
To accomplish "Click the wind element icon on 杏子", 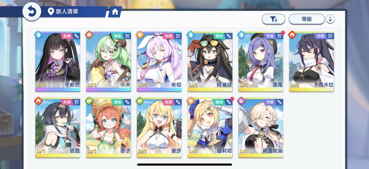I will [x=89, y=101].
